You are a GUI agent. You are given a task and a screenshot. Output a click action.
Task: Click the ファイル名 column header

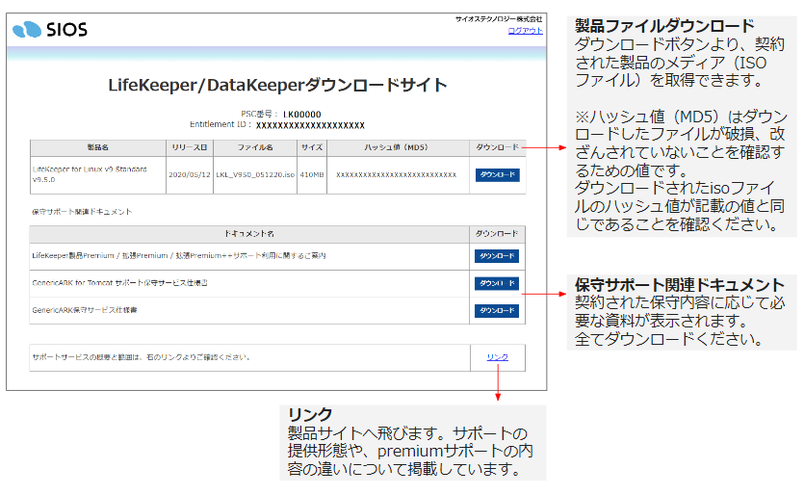coord(255,147)
